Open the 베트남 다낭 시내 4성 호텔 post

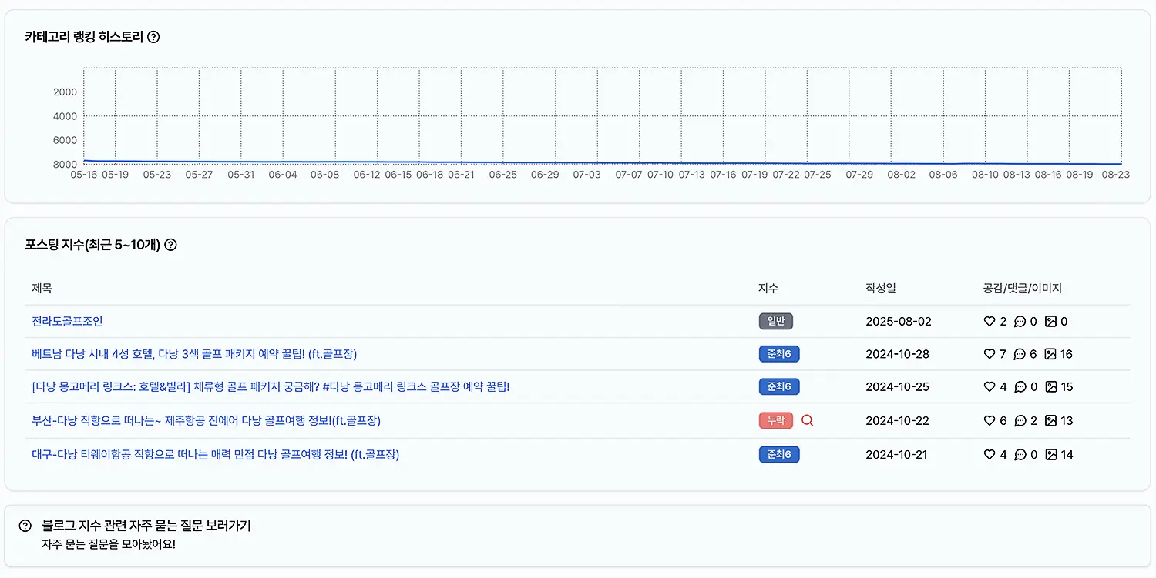[194, 354]
